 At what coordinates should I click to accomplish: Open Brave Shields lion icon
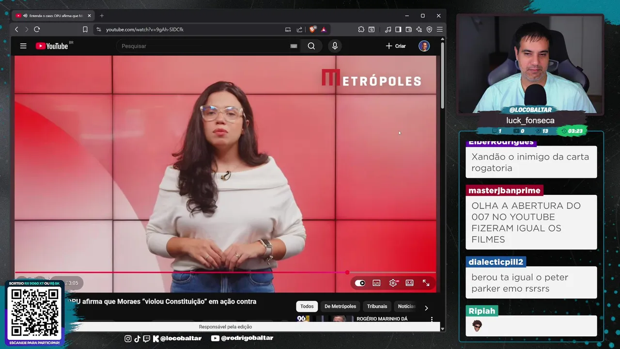tap(312, 30)
